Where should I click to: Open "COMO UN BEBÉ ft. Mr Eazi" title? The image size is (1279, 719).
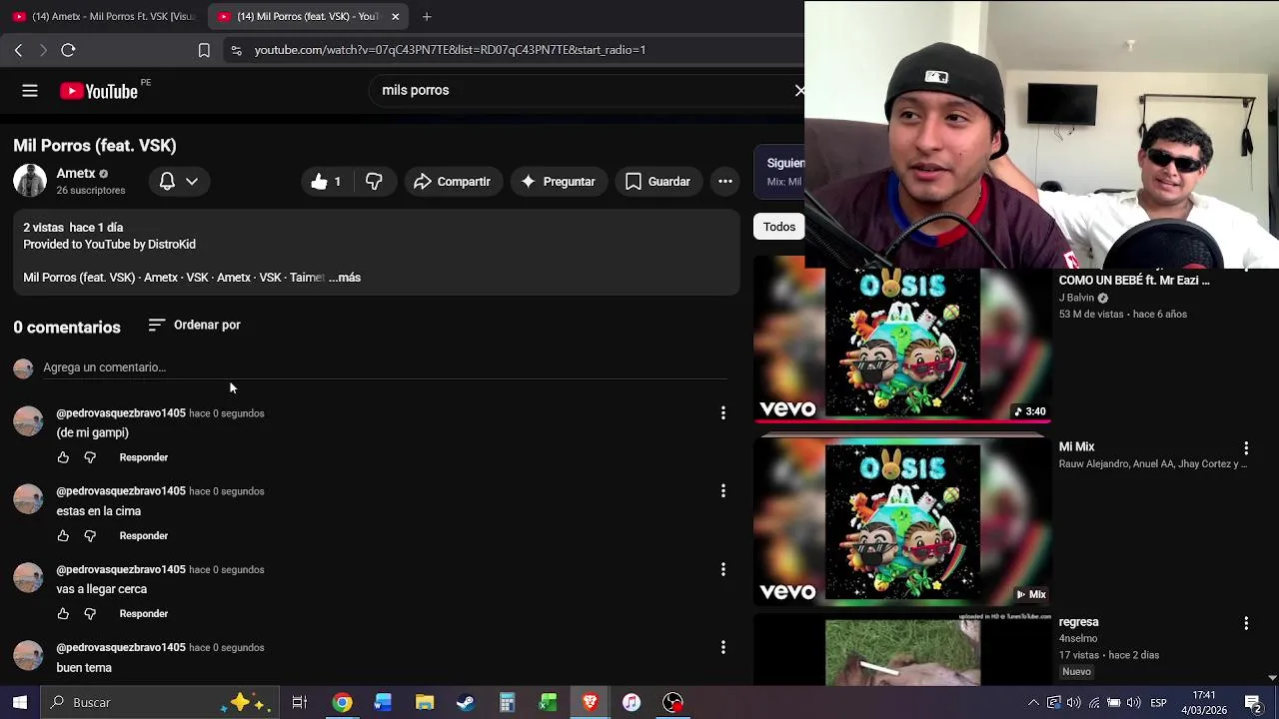1134,281
